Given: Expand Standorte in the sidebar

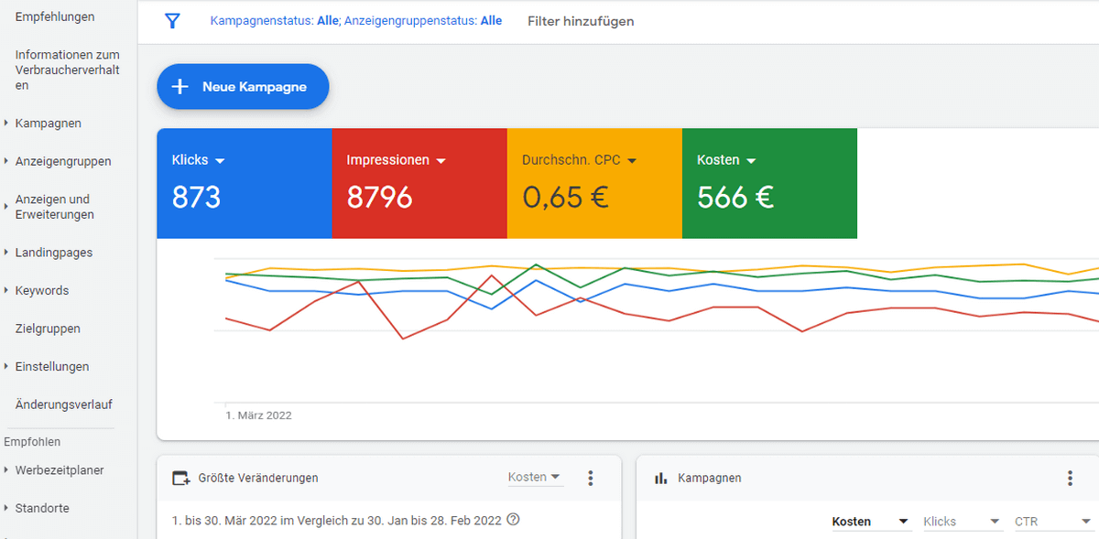Looking at the screenshot, I should 7,509.
